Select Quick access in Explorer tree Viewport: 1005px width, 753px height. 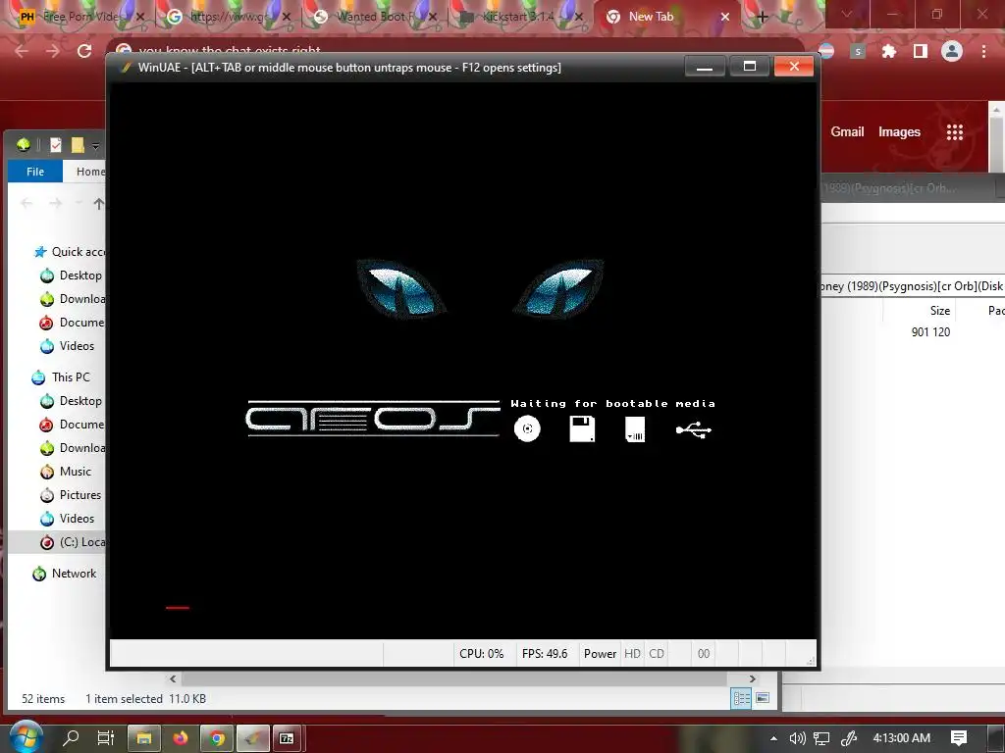(x=70, y=252)
